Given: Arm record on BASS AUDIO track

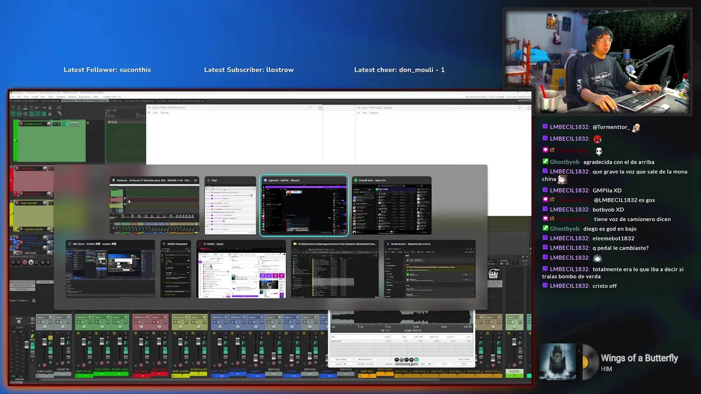Looking at the screenshot, I should [21, 194].
